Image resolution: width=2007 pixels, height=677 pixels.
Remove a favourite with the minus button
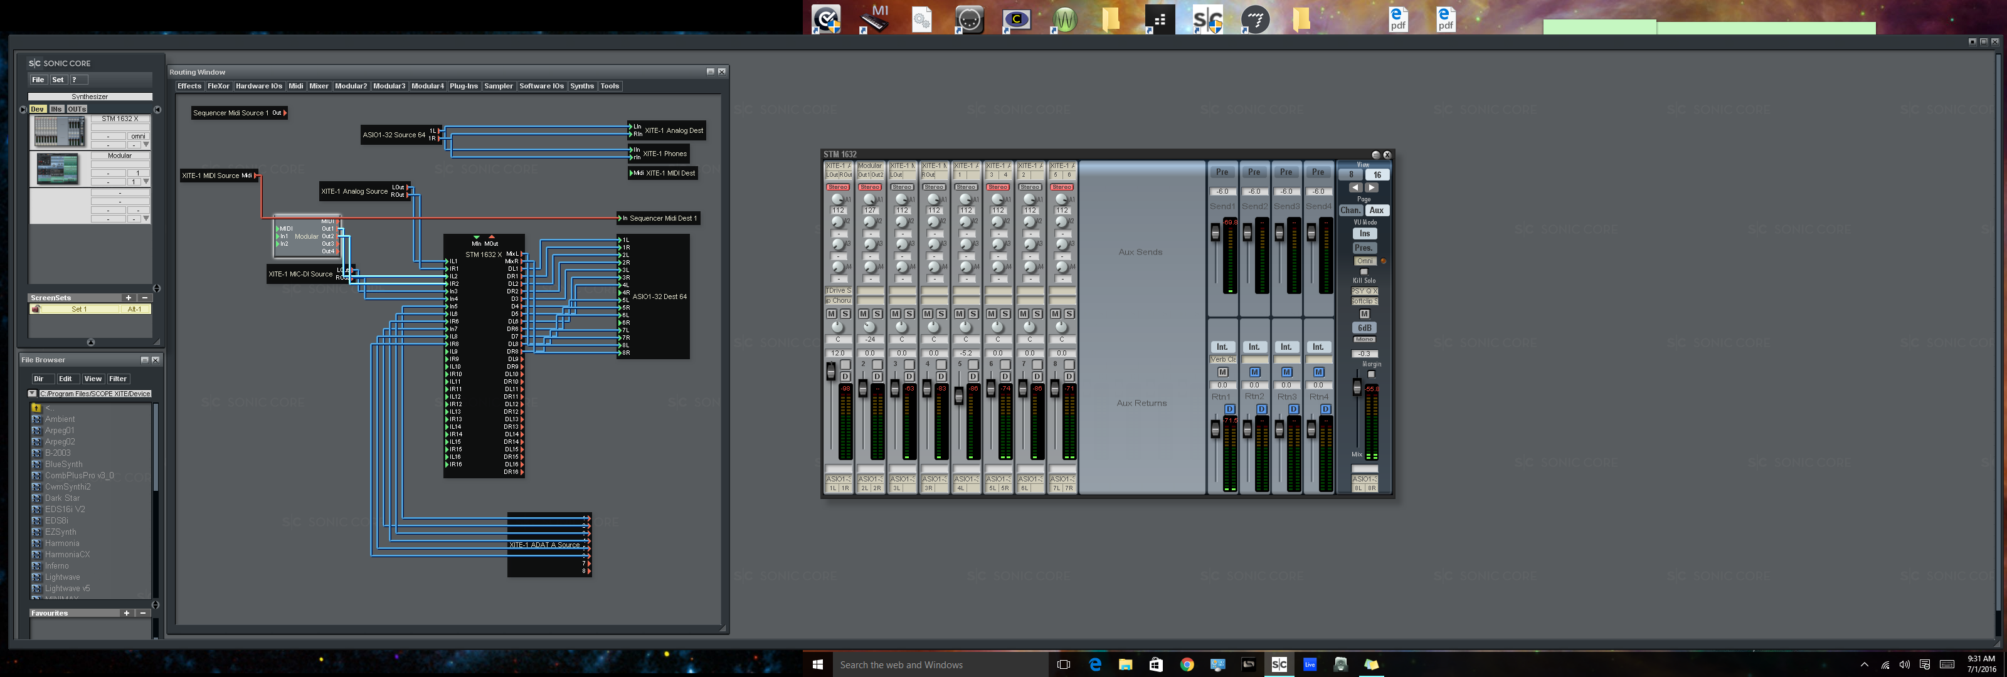pyautogui.click(x=142, y=613)
